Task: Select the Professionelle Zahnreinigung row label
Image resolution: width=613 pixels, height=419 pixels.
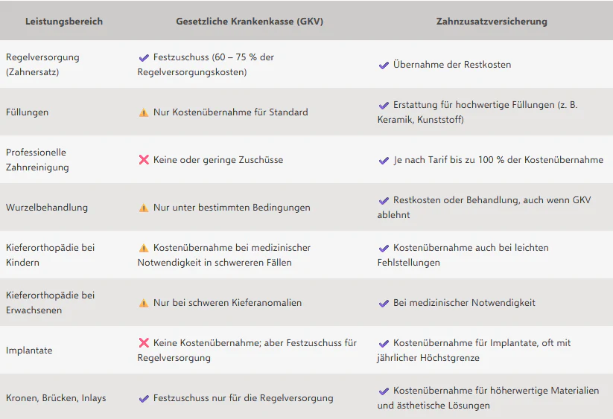Action: [x=37, y=160]
